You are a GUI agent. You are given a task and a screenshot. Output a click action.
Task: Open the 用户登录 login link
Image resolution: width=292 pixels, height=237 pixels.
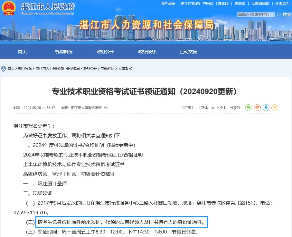pos(168,4)
